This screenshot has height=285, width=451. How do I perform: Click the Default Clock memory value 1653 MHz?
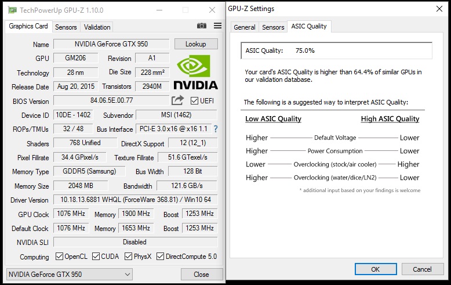(x=136, y=228)
